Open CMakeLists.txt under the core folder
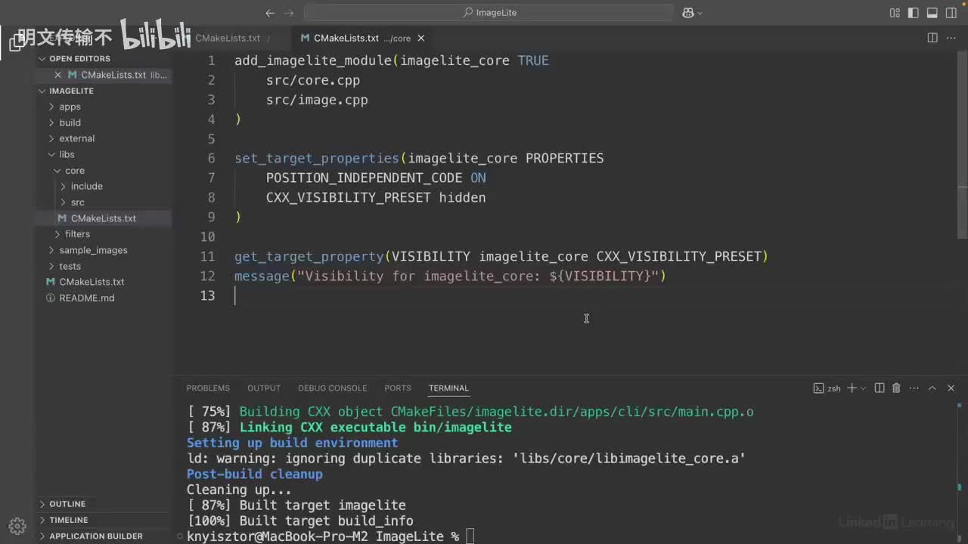 coord(104,218)
